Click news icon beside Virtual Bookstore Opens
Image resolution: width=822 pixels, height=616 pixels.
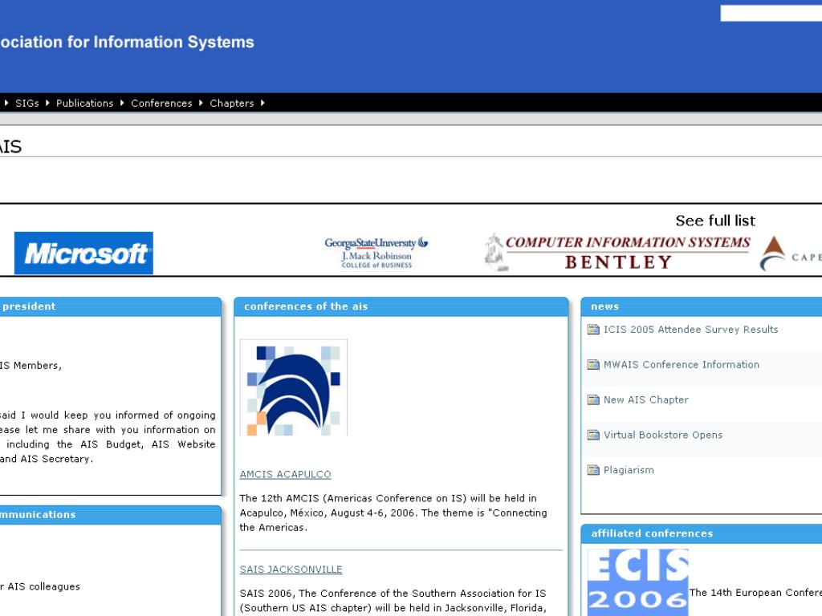coord(593,435)
